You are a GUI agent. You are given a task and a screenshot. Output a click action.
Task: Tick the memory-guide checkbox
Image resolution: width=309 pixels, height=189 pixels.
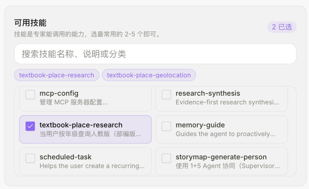pos(166,126)
